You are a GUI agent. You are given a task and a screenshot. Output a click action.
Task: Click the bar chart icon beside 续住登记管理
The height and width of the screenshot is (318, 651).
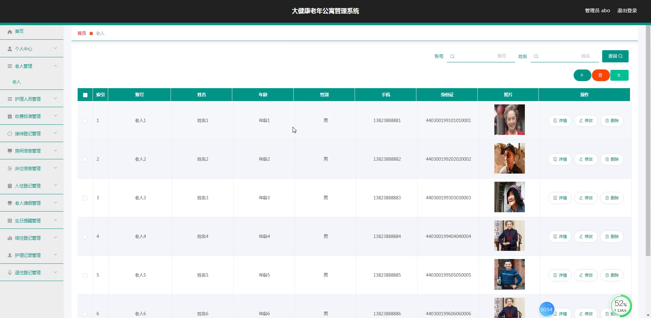coord(10,238)
